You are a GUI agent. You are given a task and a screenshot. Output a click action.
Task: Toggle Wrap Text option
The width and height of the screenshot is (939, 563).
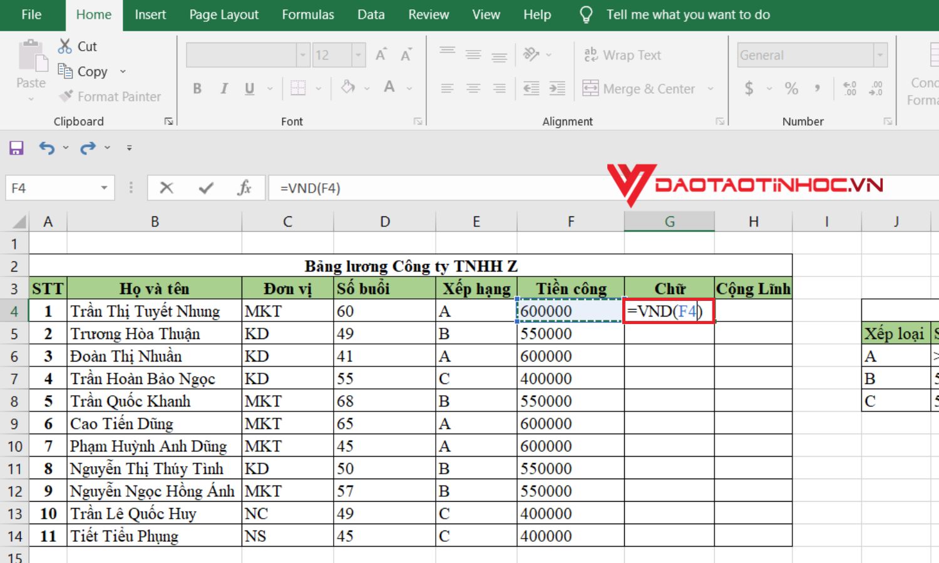click(622, 55)
